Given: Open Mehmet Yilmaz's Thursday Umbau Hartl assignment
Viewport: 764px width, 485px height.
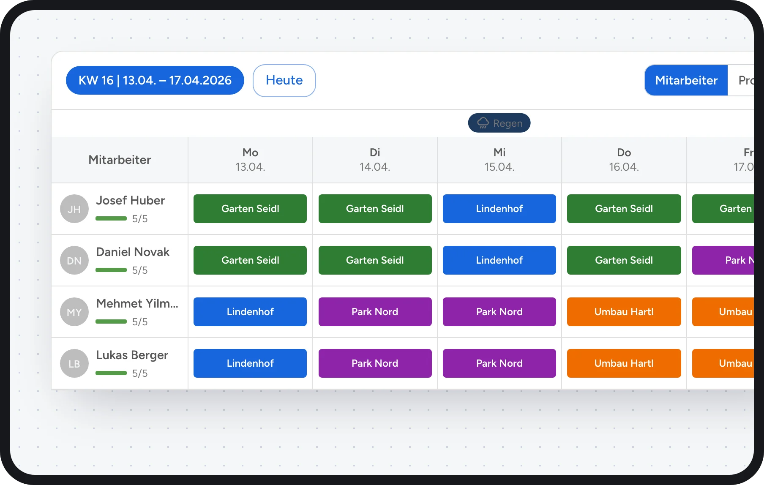Looking at the screenshot, I should tap(624, 312).
